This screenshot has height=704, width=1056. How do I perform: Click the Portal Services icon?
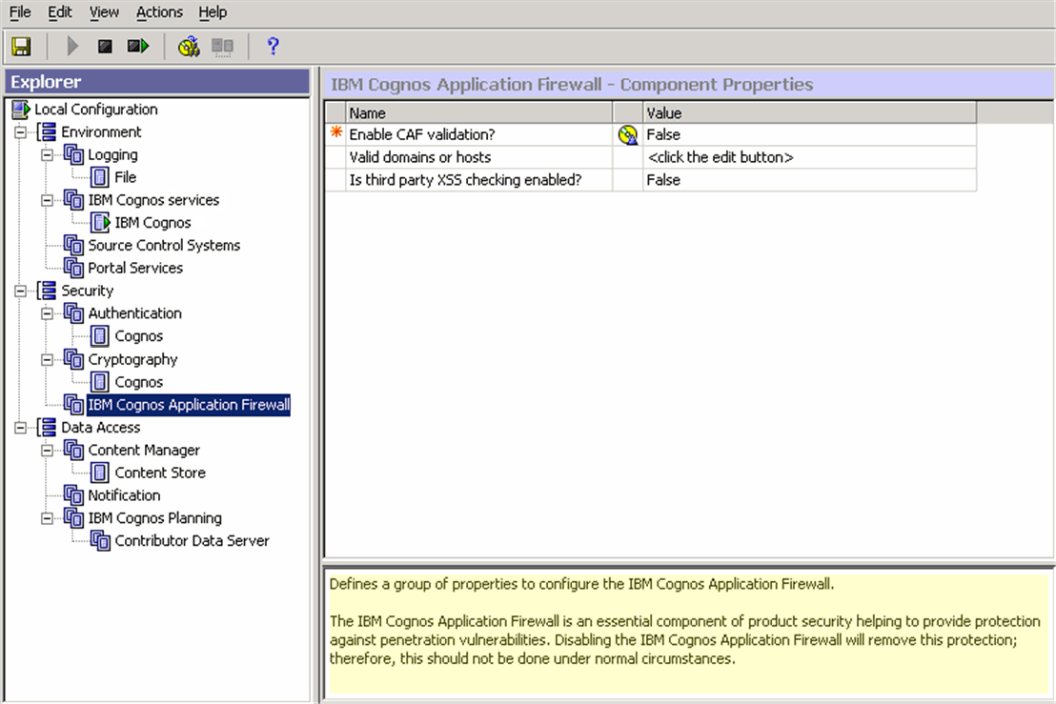coord(73,268)
